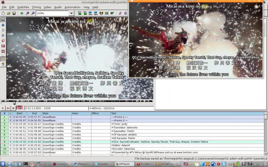Screen dimensions: 268x167
Task: Open the Subtitles menu
Action: (x=23, y=7)
